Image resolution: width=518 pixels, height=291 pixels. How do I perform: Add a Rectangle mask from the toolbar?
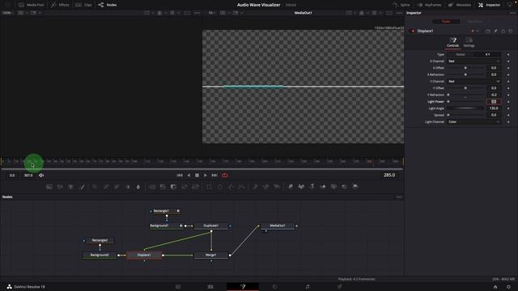point(209,187)
